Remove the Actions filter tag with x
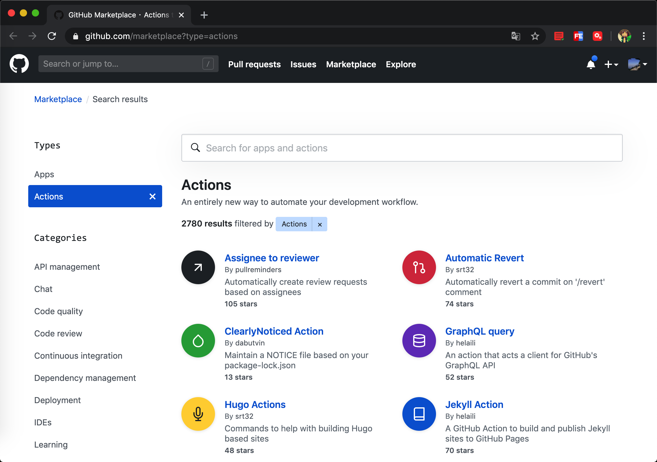657x462 pixels. 320,224
